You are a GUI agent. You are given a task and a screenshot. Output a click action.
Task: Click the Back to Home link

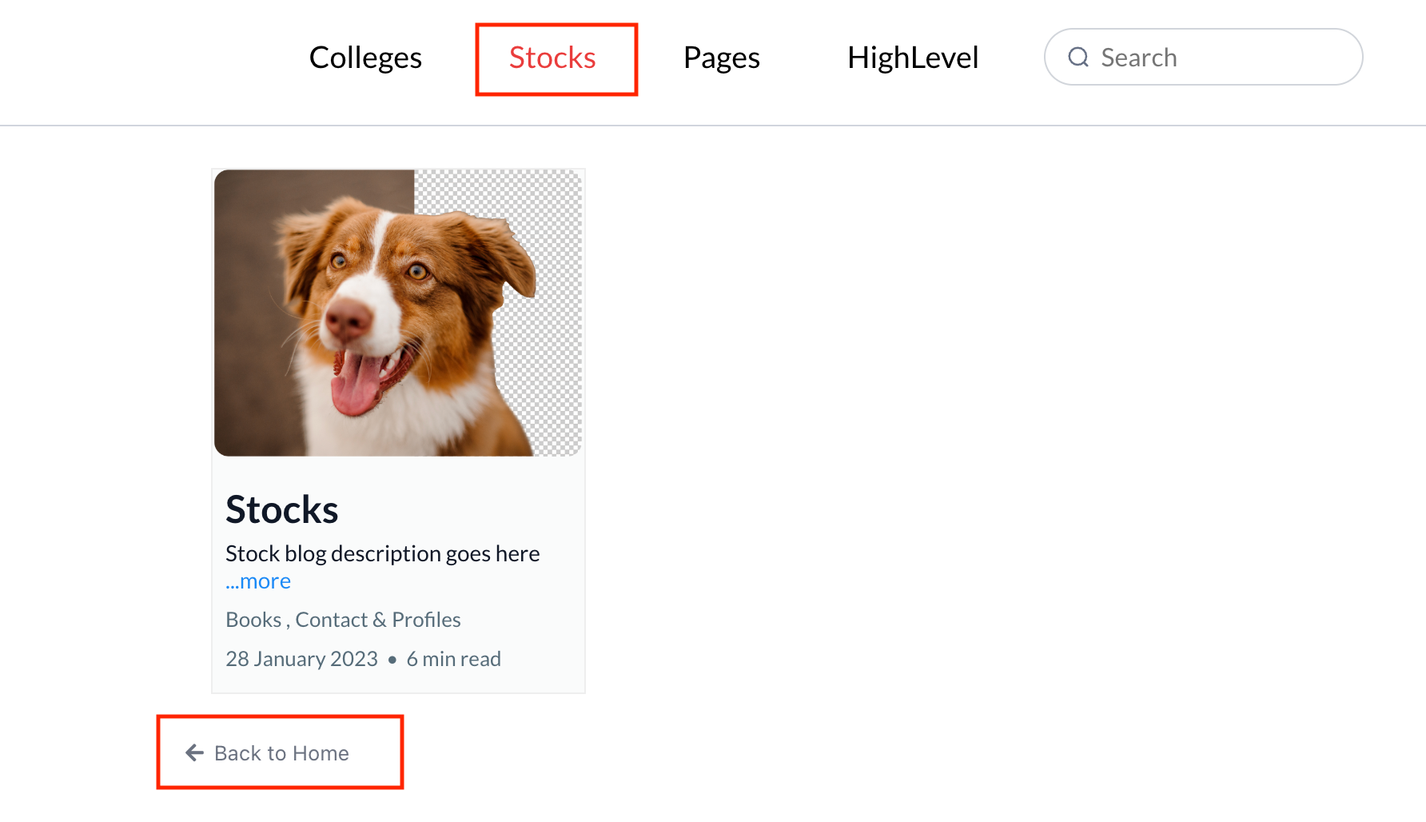tap(268, 753)
